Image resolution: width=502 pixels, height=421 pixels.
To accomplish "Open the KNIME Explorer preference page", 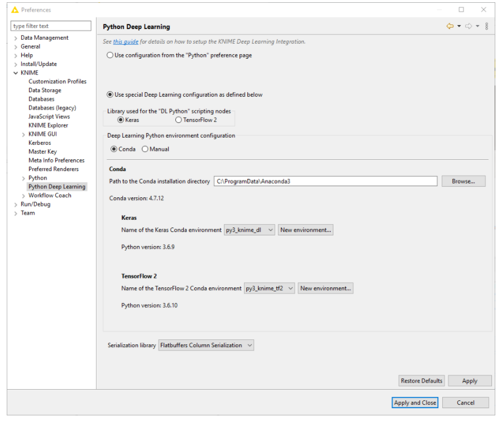I will (48, 125).
